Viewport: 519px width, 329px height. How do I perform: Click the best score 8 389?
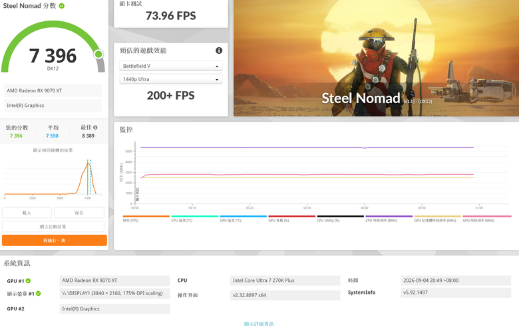pyautogui.click(x=88, y=136)
